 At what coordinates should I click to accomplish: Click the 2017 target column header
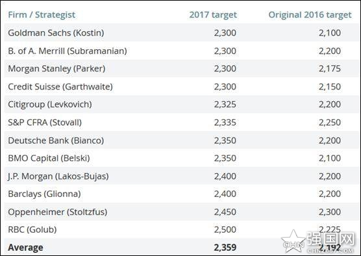tap(213, 15)
